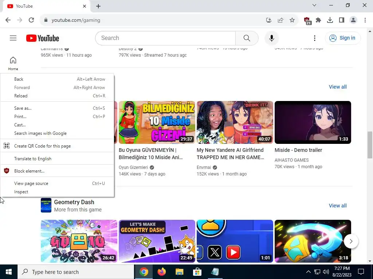
Task: Open Chrome profile avatar
Action: 353,20
